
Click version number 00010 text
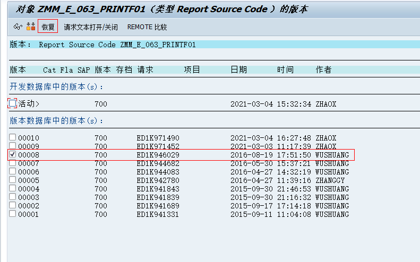(29, 138)
